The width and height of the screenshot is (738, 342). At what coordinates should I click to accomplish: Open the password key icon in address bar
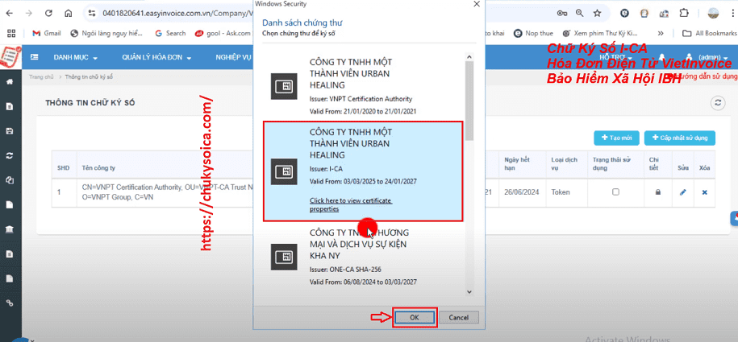point(562,13)
